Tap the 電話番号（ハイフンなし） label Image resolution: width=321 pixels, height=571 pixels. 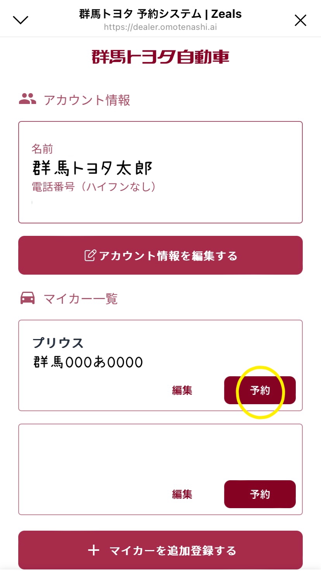coord(94,187)
